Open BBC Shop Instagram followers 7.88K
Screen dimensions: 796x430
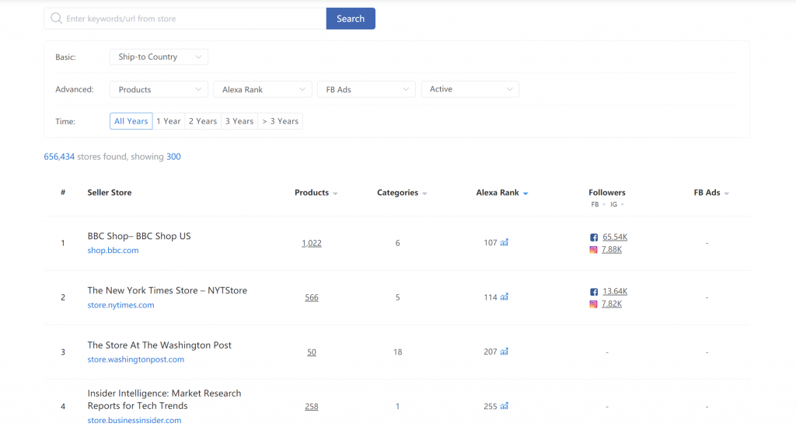[x=612, y=249]
